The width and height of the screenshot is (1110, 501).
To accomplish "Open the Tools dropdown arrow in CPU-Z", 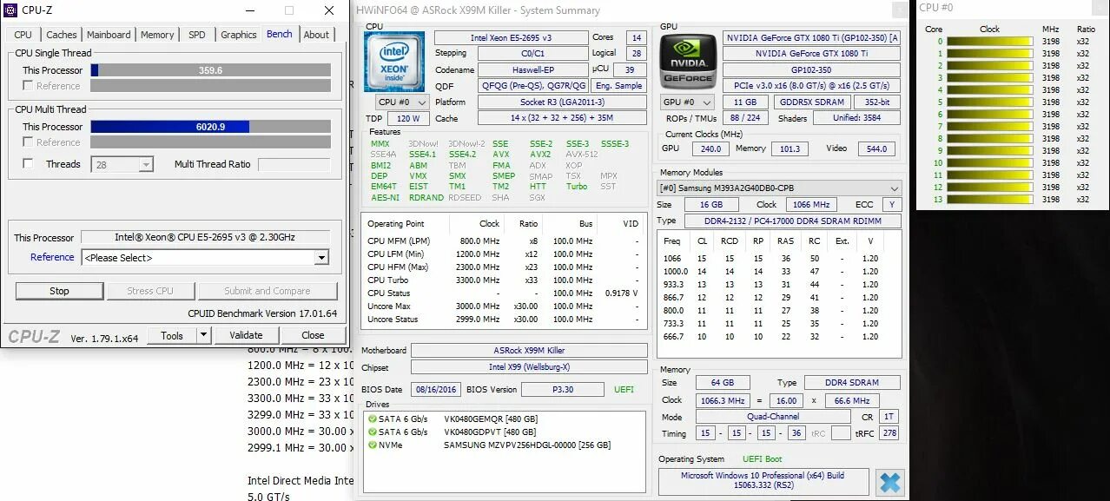I will [x=203, y=335].
